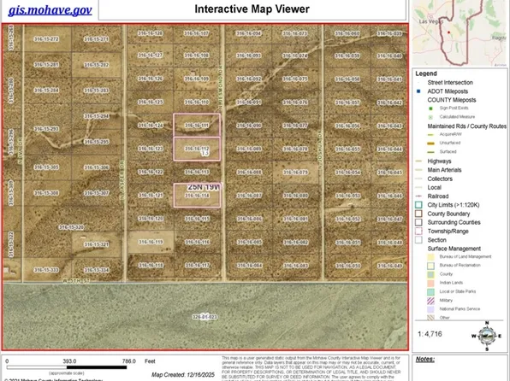The image size is (510, 381).
Task: Click the Local or State Parks swatch
Action: pyautogui.click(x=430, y=291)
